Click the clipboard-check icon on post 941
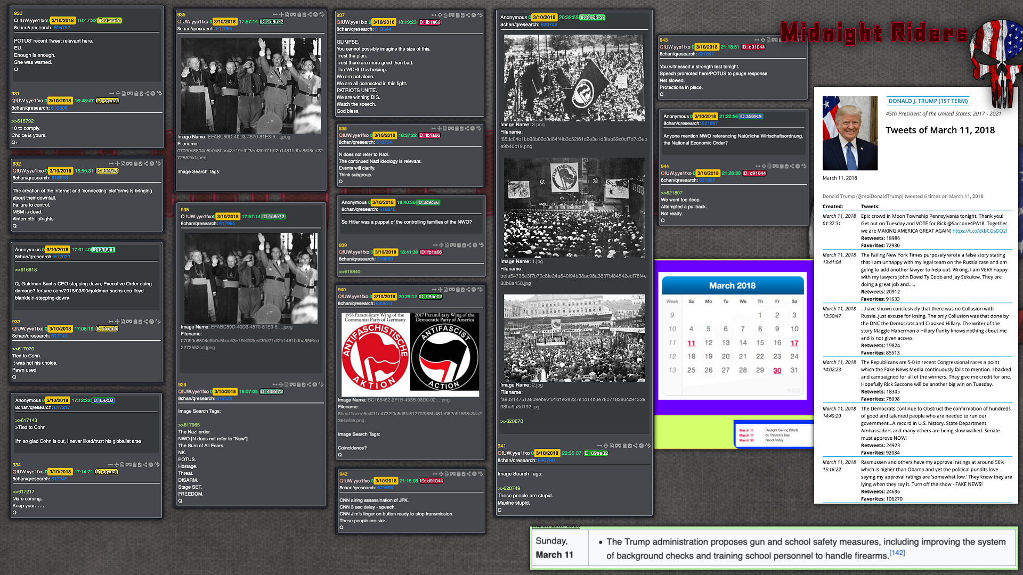 point(629,445)
